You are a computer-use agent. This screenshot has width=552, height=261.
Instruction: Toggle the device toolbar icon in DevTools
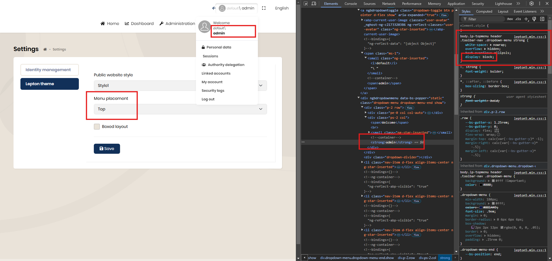tap(314, 4)
